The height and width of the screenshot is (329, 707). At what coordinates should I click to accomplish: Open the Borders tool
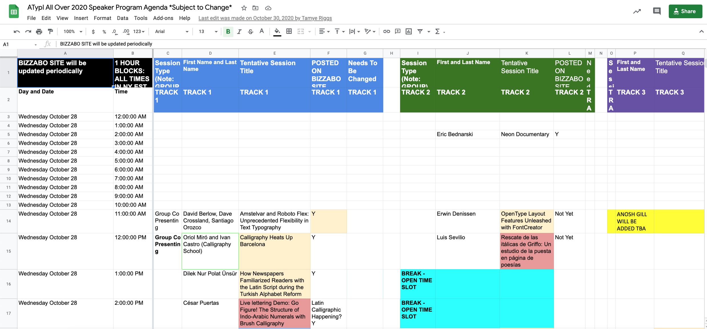click(289, 32)
